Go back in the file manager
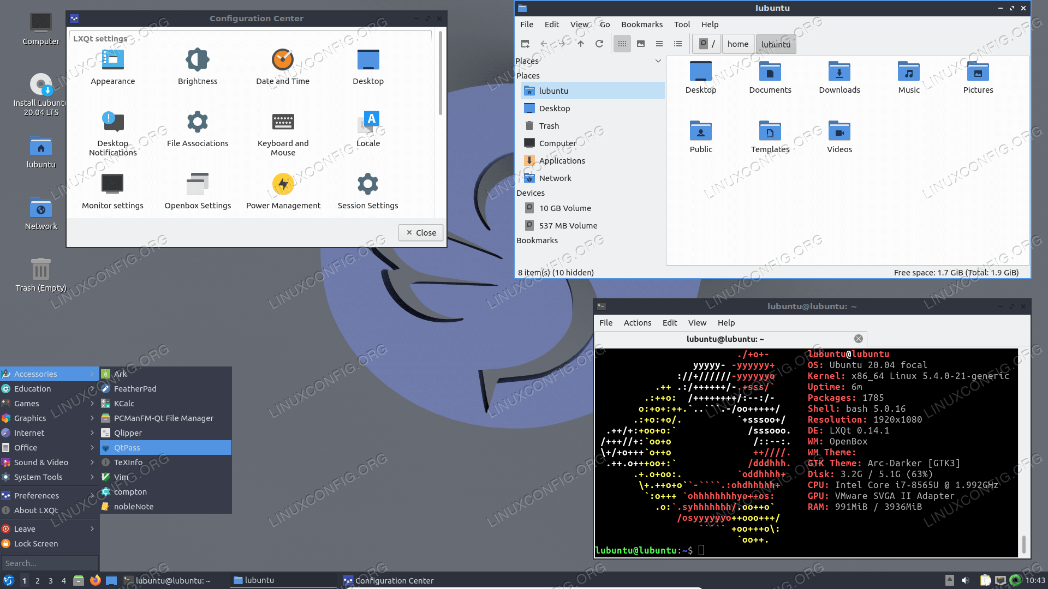 pyautogui.click(x=544, y=44)
